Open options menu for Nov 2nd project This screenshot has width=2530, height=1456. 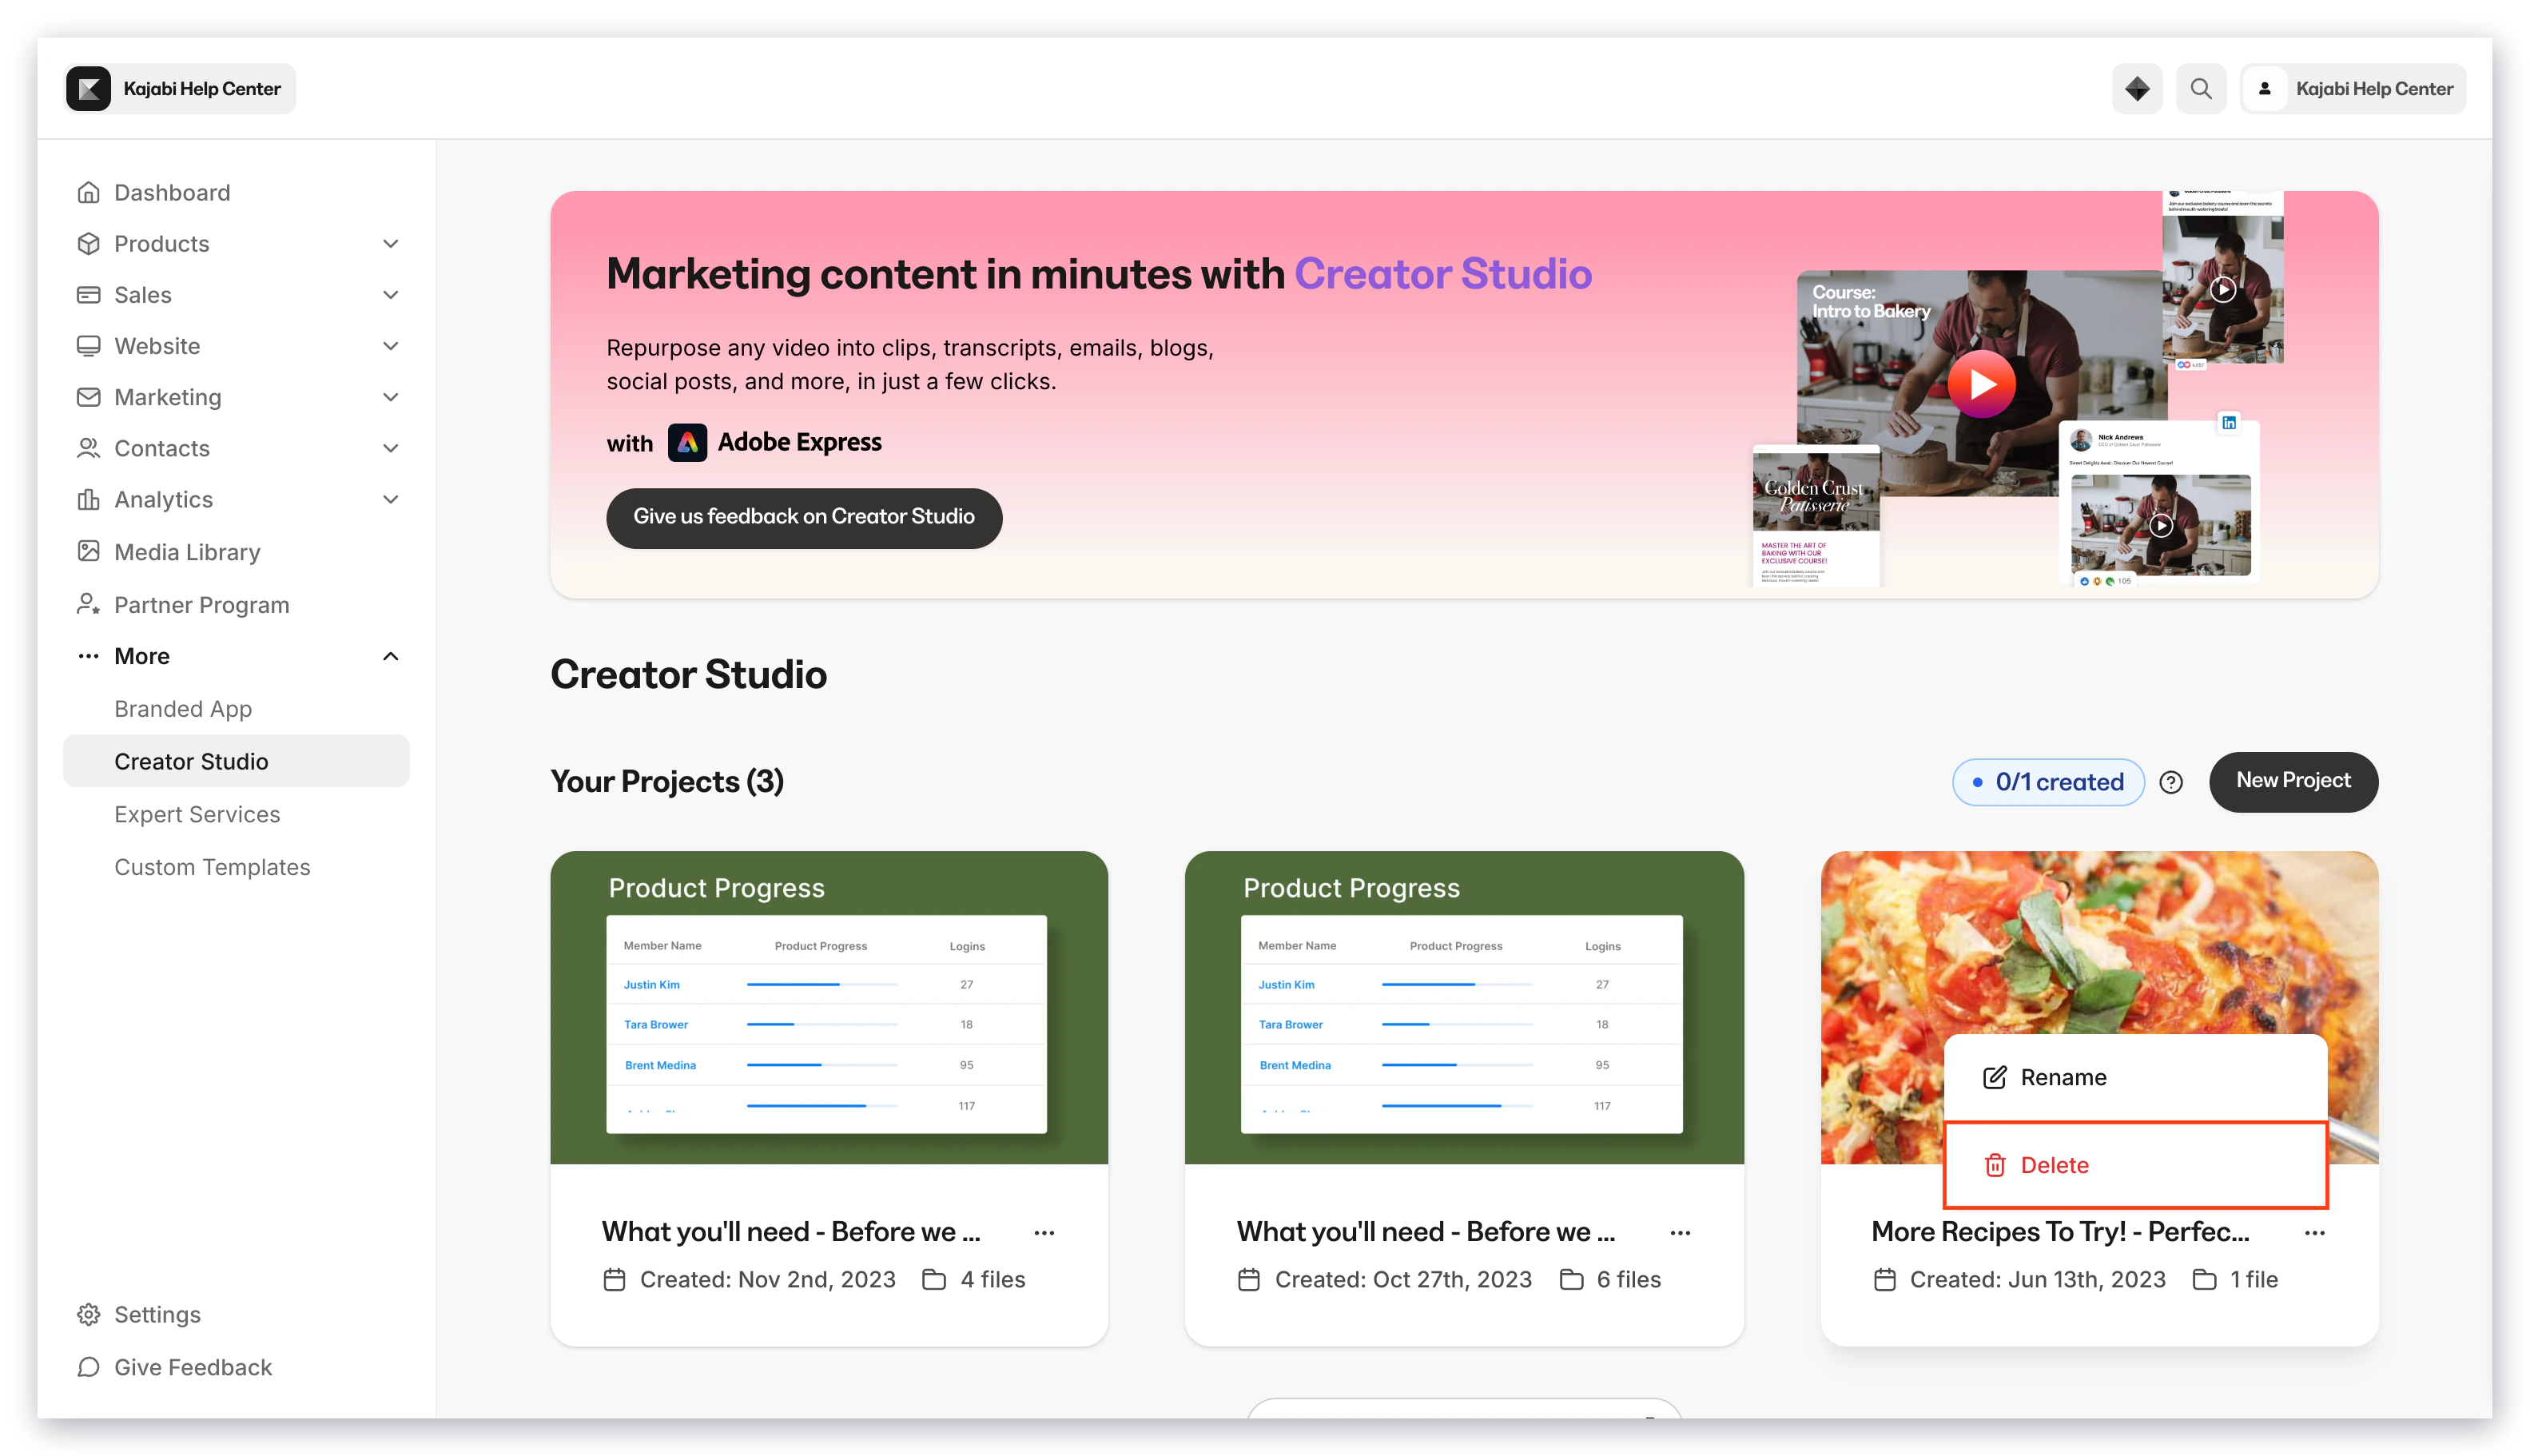pos(1044,1232)
